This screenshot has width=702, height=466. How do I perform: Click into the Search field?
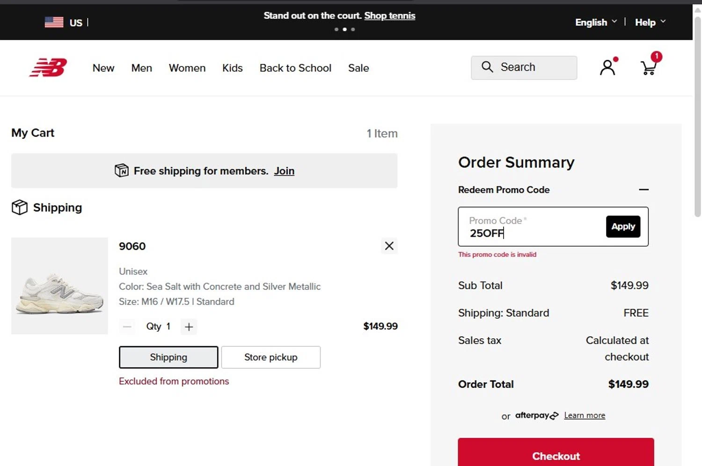tap(524, 67)
